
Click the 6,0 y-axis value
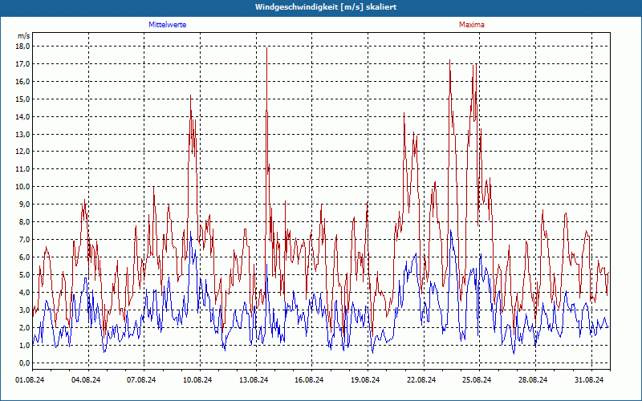pos(25,257)
